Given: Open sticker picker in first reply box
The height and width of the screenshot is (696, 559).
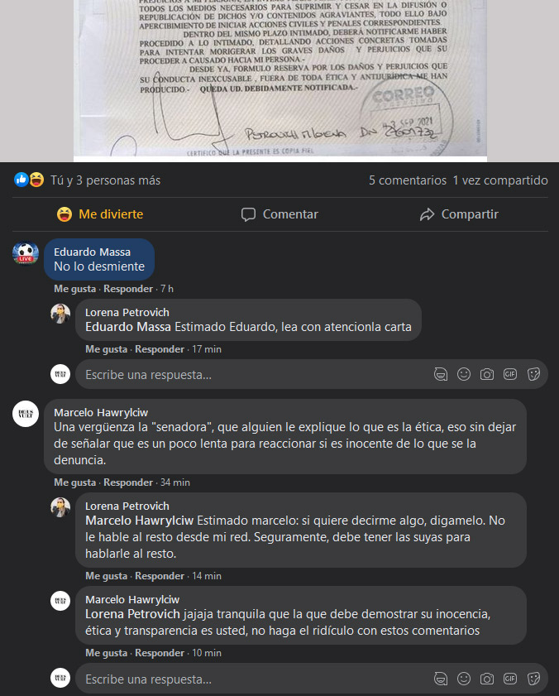Looking at the screenshot, I should (533, 374).
